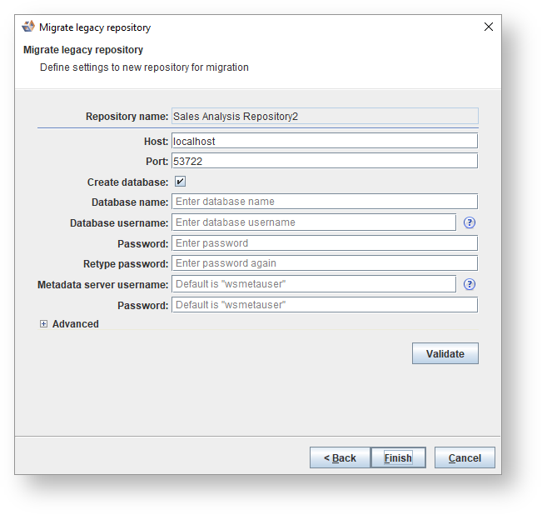542x515 pixels.
Task: Click the Repository name field
Action: [x=324, y=117]
